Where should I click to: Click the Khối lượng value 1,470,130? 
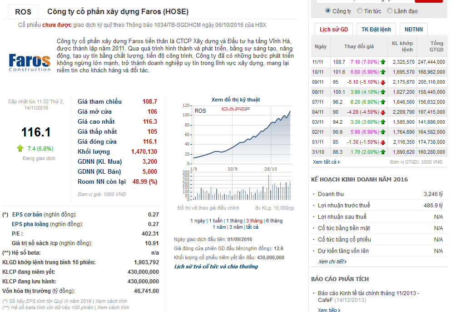coord(144,151)
